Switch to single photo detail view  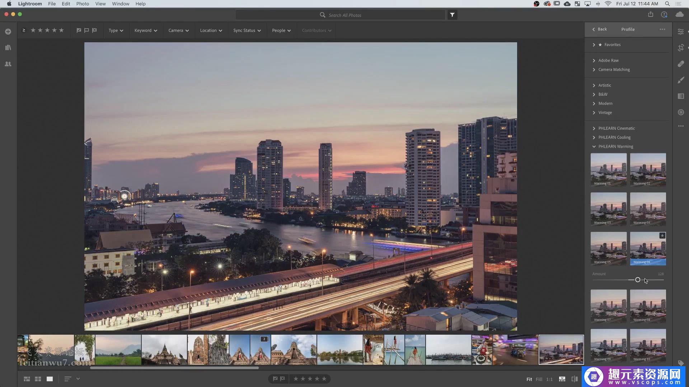pyautogui.click(x=50, y=379)
